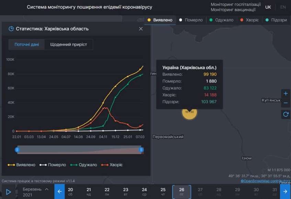Play the timeline animation
The image size is (291, 199).
[x=9, y=191]
